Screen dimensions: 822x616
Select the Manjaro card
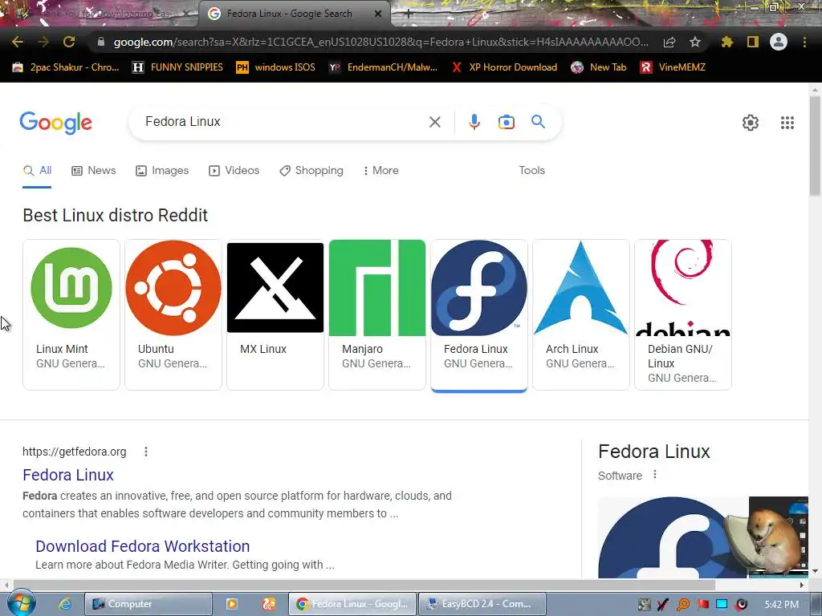(x=377, y=314)
